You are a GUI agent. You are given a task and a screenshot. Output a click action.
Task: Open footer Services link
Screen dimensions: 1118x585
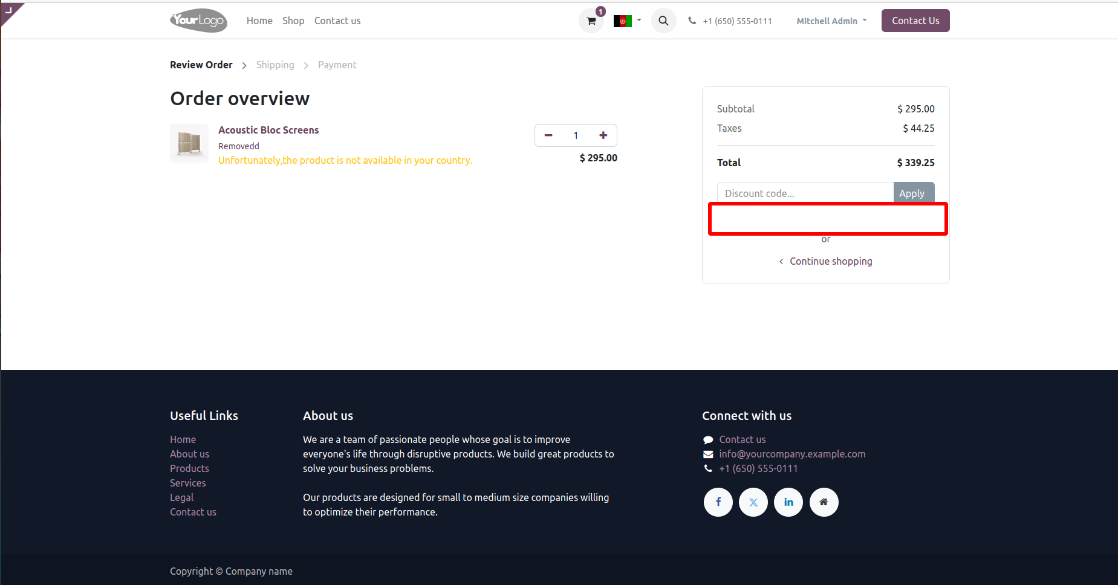pos(187,483)
